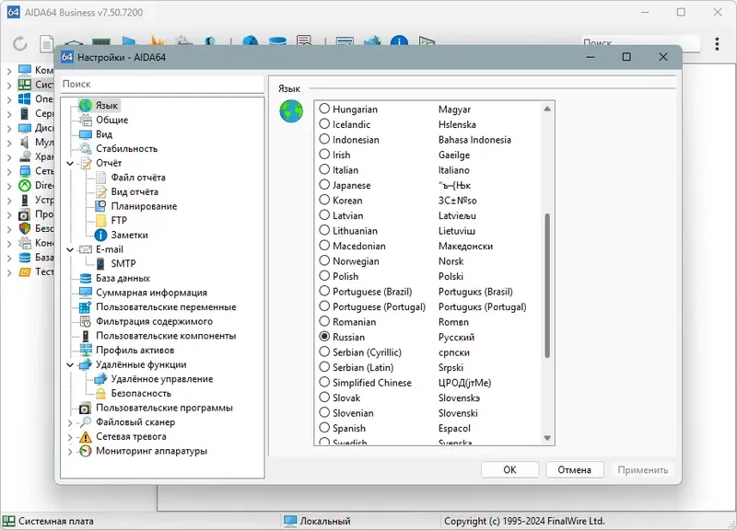Expand the DirectX node in main window tree
This screenshot has width=737, height=530.
click(x=9, y=186)
